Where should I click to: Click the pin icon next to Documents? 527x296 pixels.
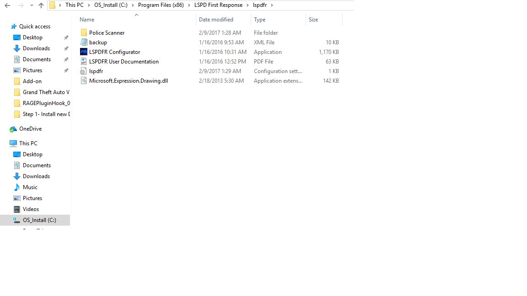click(x=66, y=59)
